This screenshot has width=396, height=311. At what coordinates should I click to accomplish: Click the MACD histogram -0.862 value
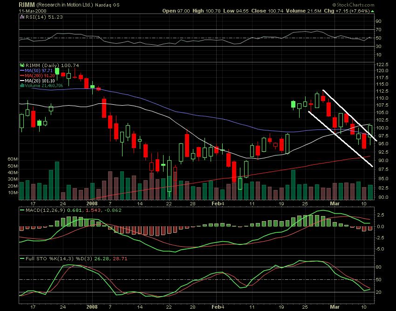tap(112, 210)
